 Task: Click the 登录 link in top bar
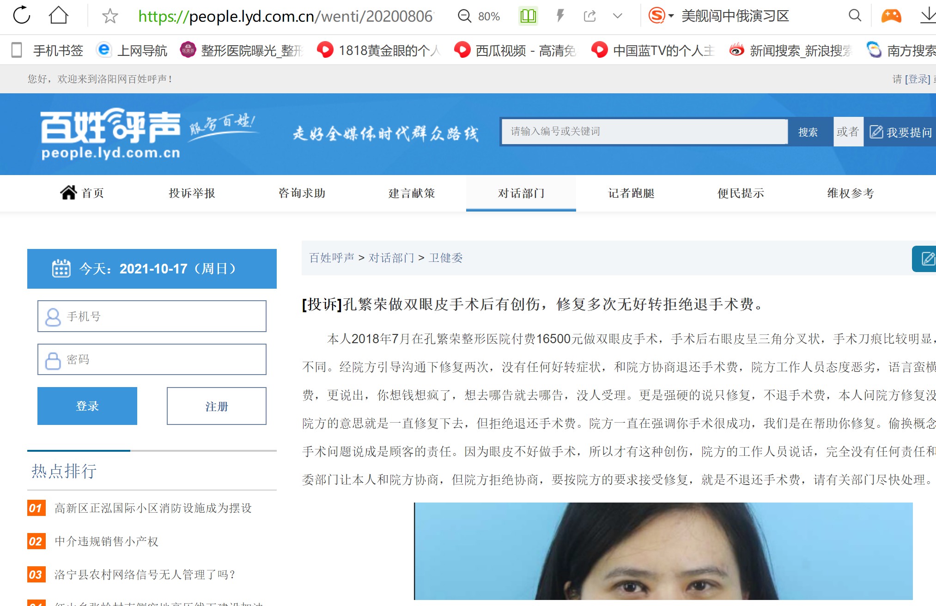click(918, 79)
